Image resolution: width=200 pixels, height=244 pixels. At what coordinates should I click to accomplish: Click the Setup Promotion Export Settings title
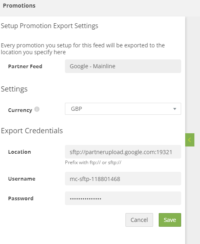pyautogui.click(x=49, y=26)
